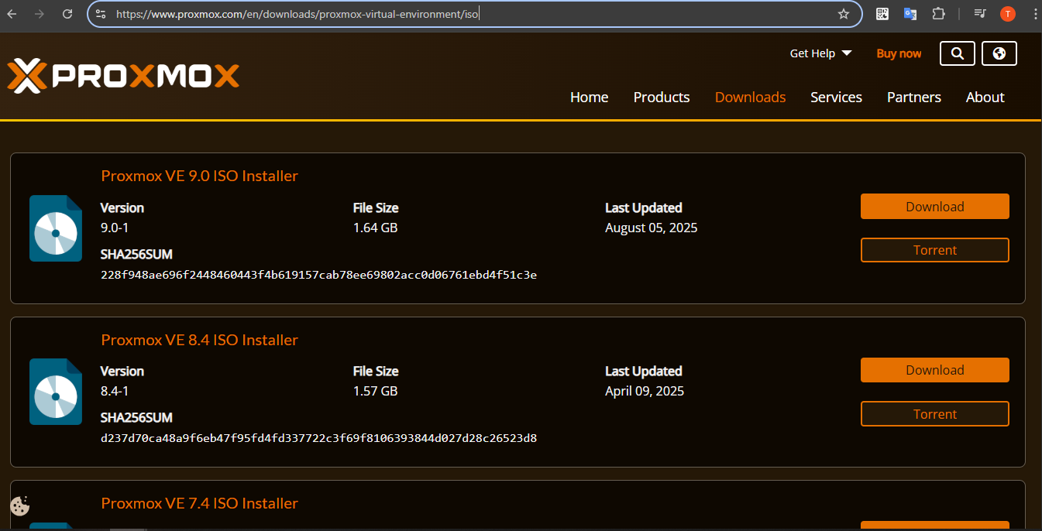
Task: Click the browser forward arrow
Action: [40, 13]
